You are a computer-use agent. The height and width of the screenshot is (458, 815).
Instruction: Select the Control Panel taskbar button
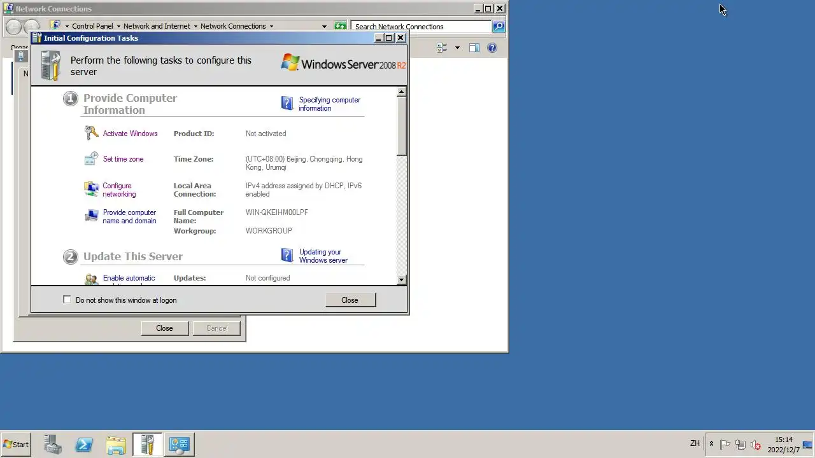pyautogui.click(x=180, y=444)
